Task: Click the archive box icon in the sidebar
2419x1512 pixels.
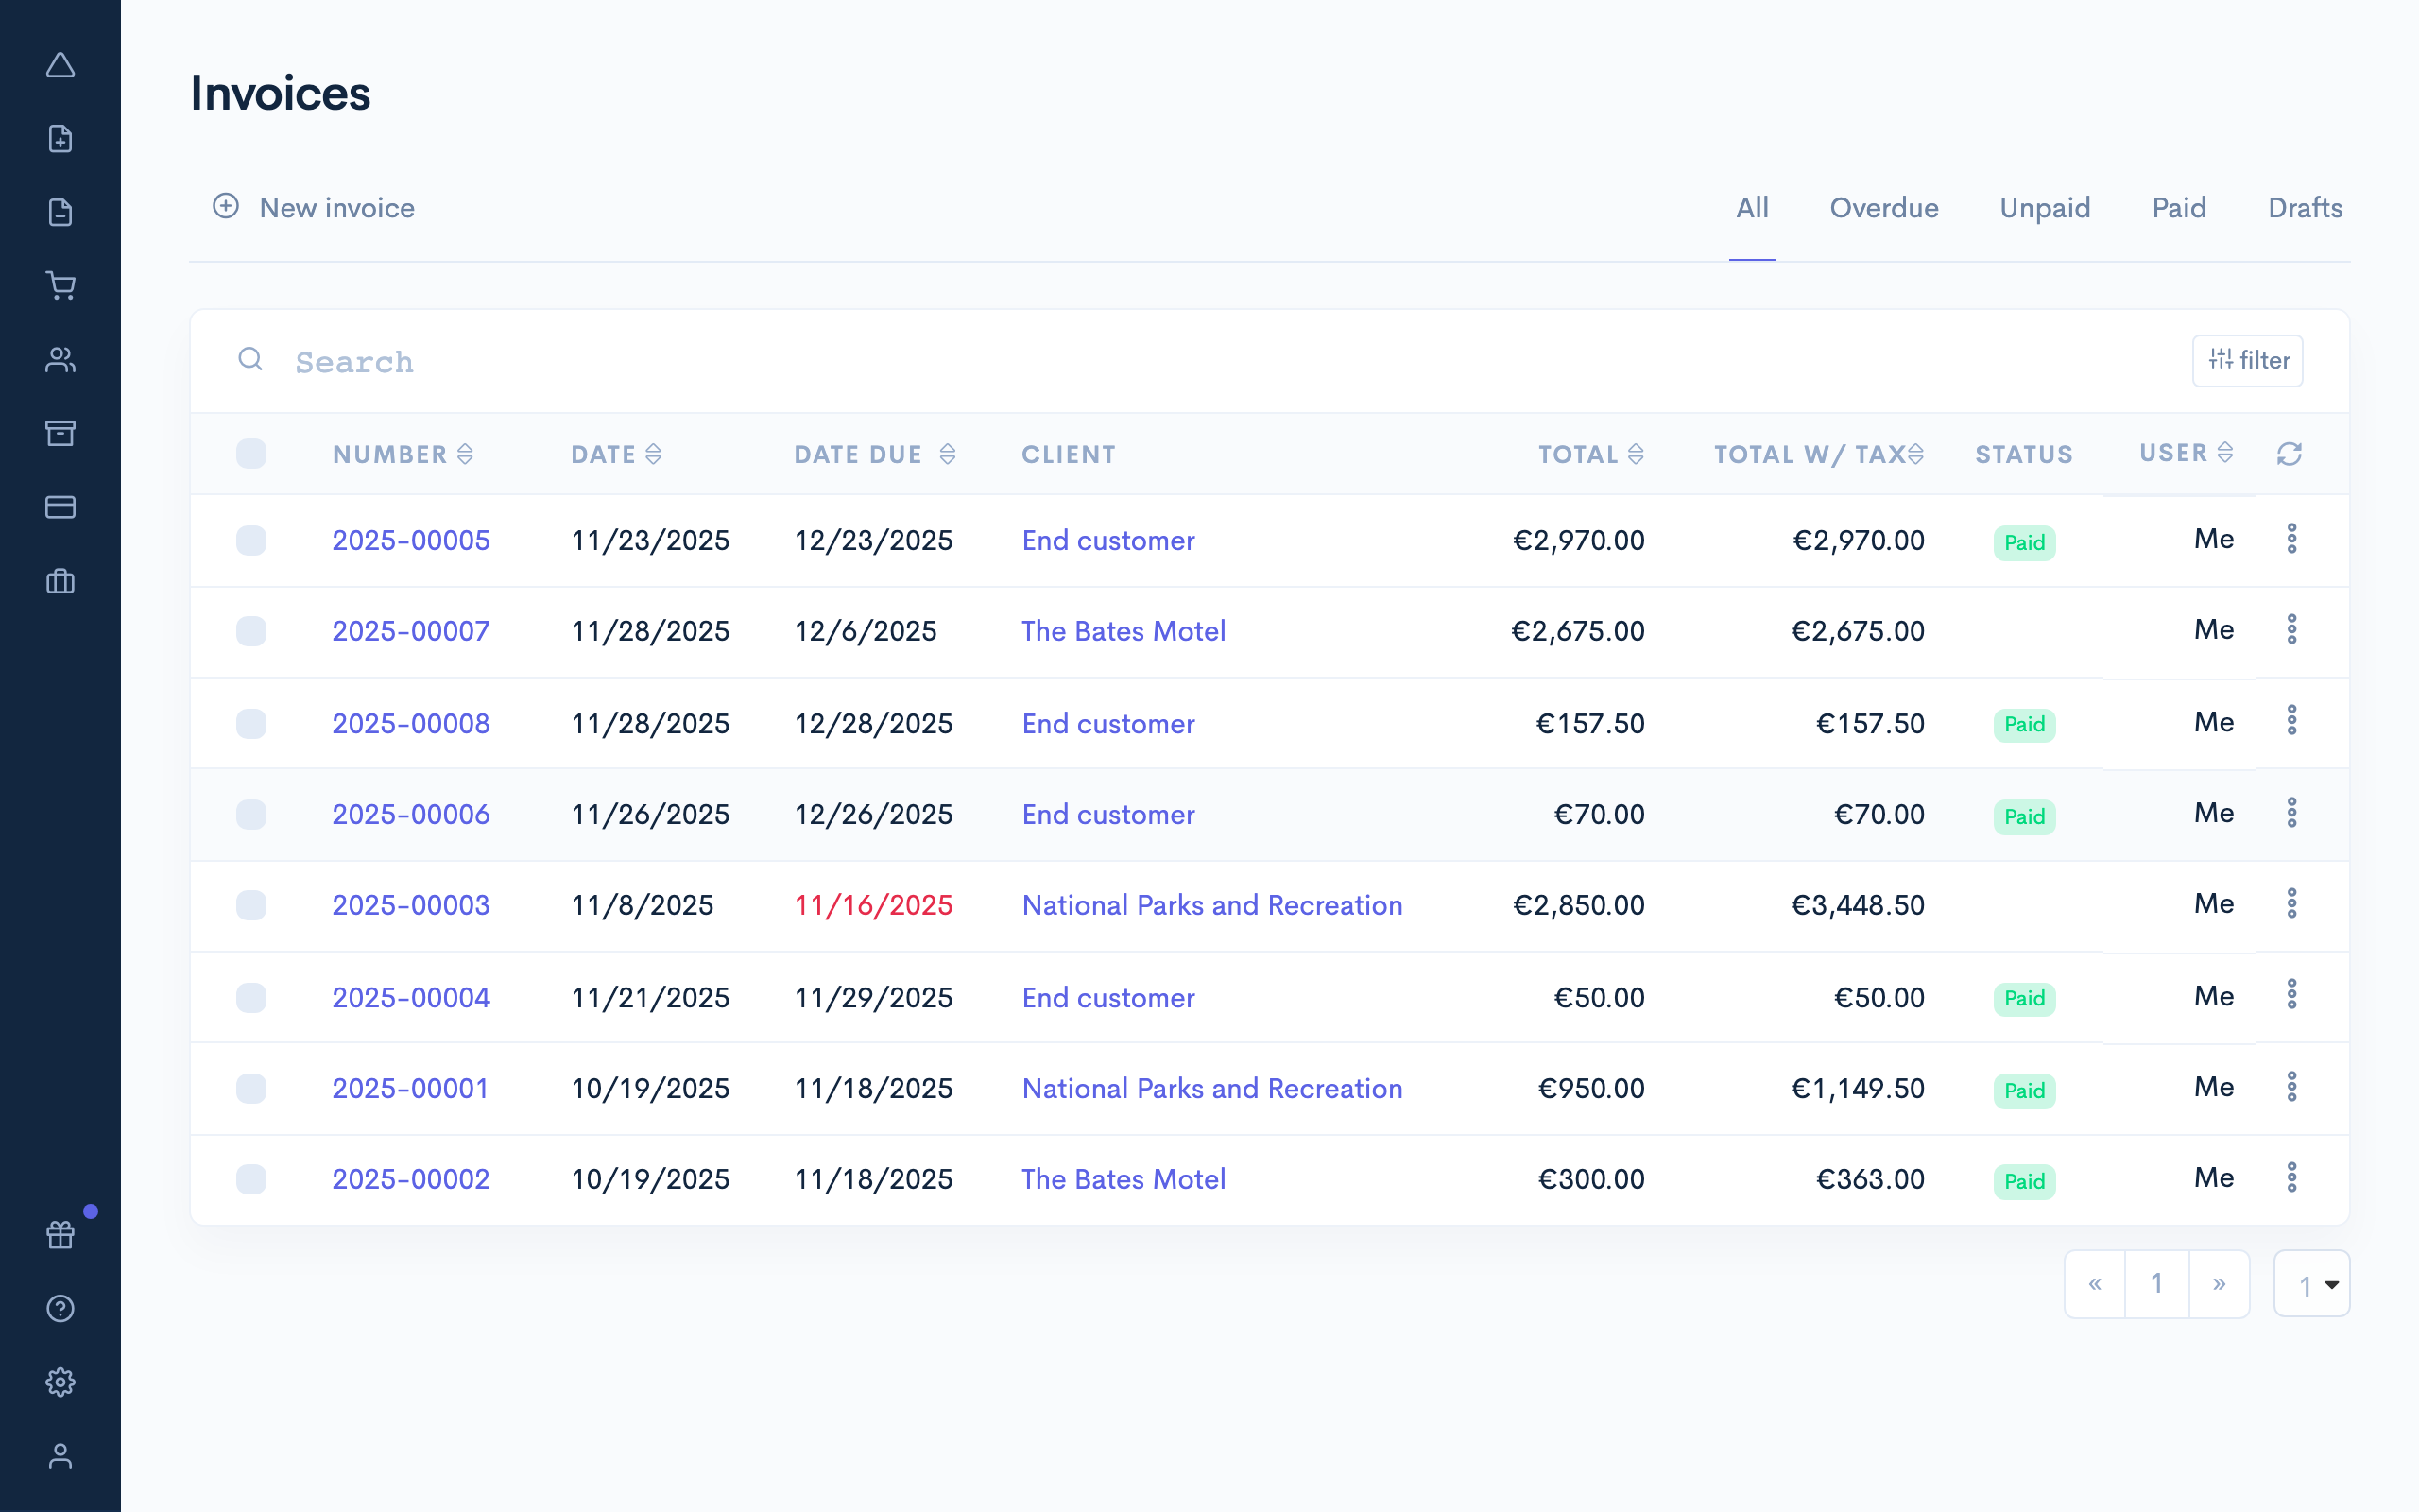Action: [x=61, y=433]
